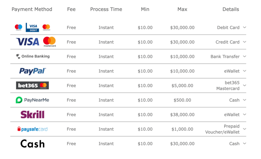Choose the Skrill logo
Screen dimensions: 261x159
32,114
